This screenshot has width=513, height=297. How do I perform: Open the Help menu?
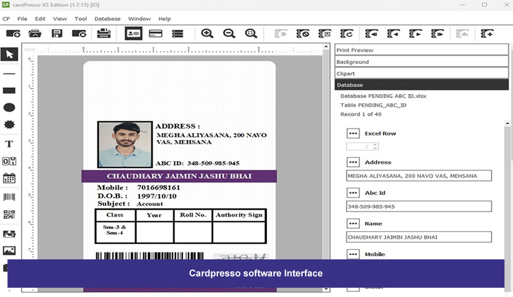pyautogui.click(x=165, y=19)
